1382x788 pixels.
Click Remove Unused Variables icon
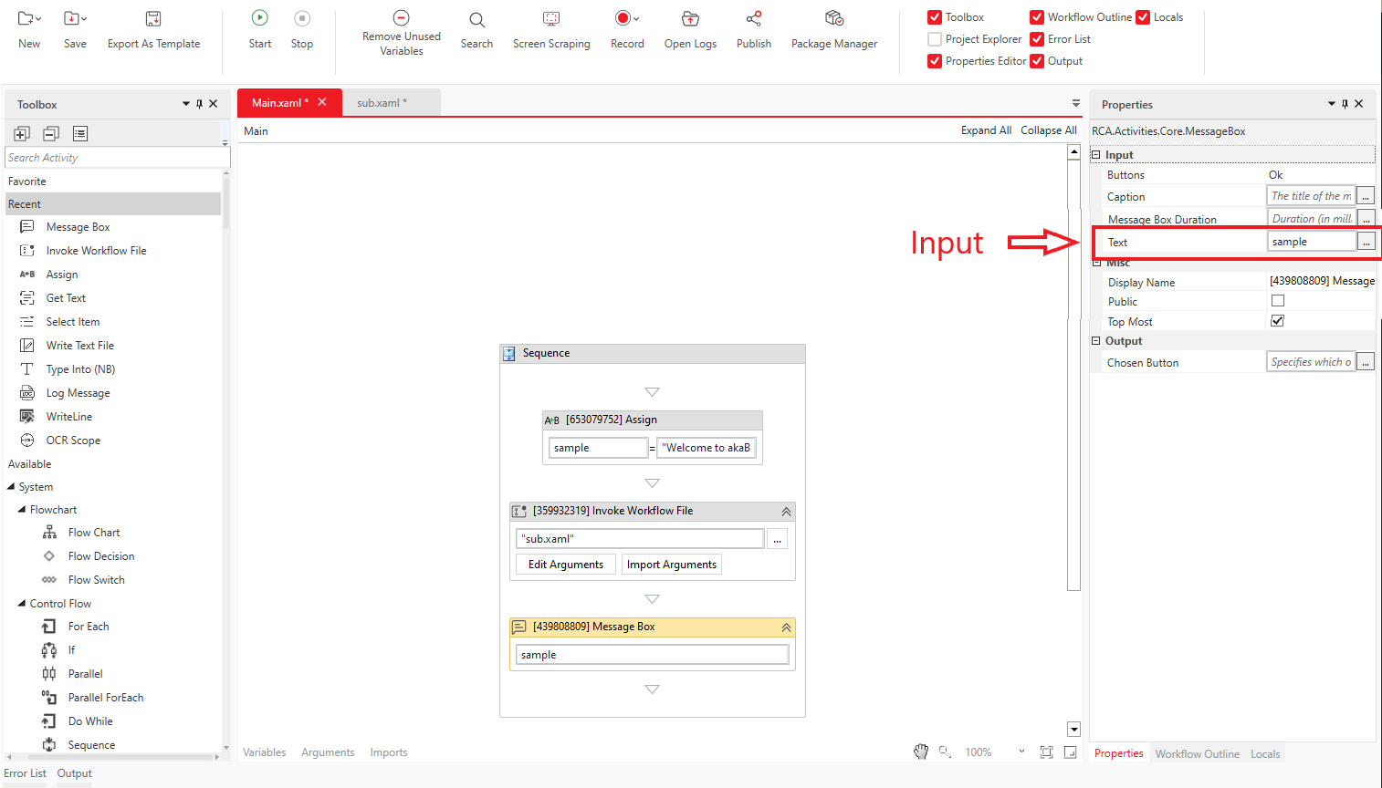(401, 17)
